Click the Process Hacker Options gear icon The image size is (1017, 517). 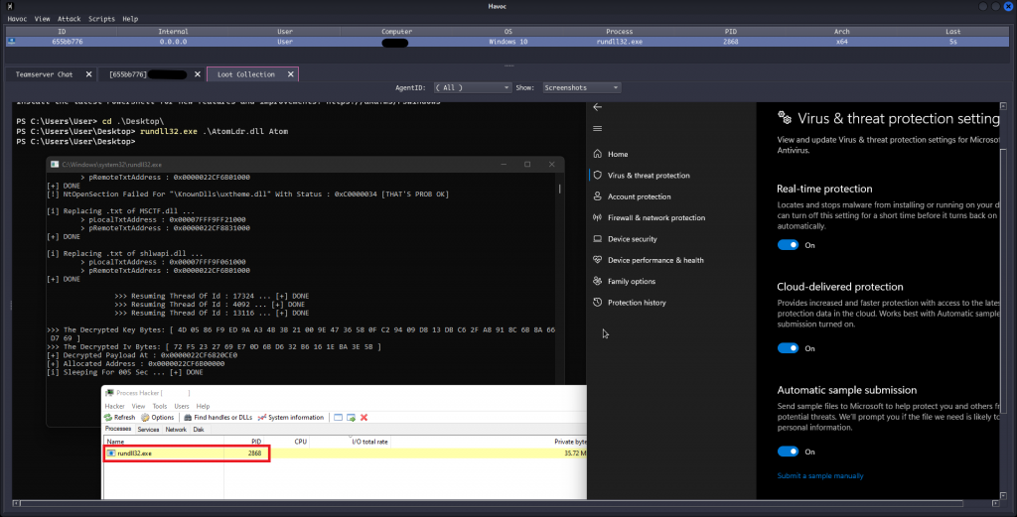(145, 417)
